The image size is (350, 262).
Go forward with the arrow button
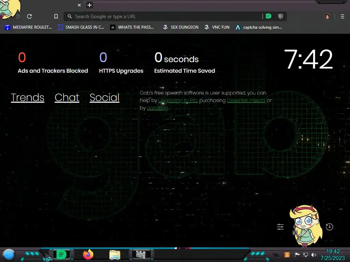(18, 16)
